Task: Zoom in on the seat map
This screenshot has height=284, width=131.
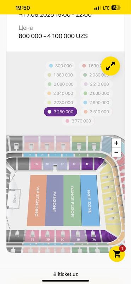Action: [116, 143]
